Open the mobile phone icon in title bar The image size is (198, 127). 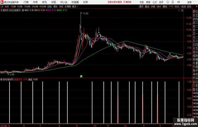(x=173, y=2)
